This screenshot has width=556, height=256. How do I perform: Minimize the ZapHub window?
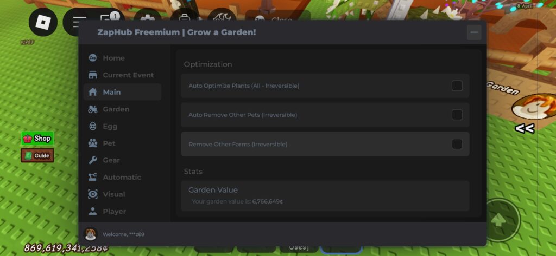pyautogui.click(x=474, y=32)
